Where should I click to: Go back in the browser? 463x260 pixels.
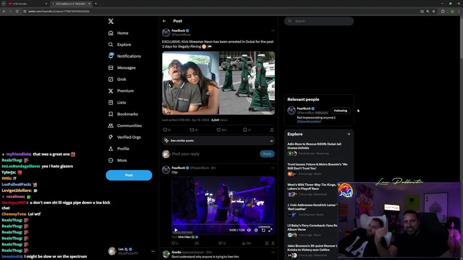click(x=4, y=11)
